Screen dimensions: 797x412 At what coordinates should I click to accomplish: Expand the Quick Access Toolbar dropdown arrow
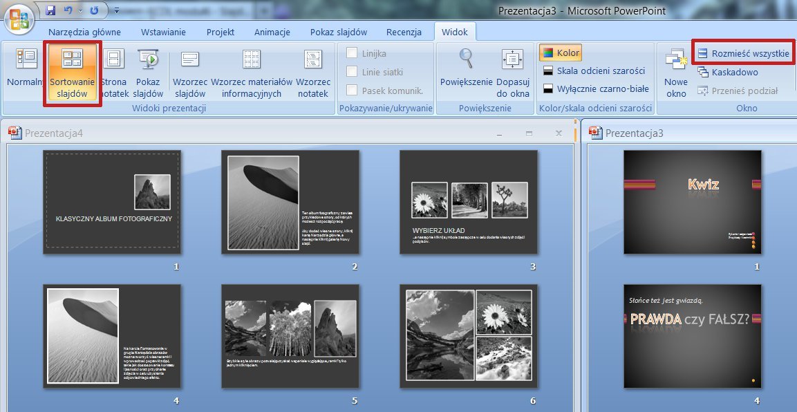116,10
